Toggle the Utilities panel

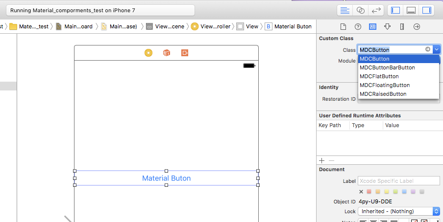426,10
